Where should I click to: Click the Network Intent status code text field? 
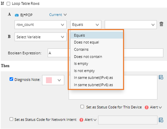pos(128,120)
